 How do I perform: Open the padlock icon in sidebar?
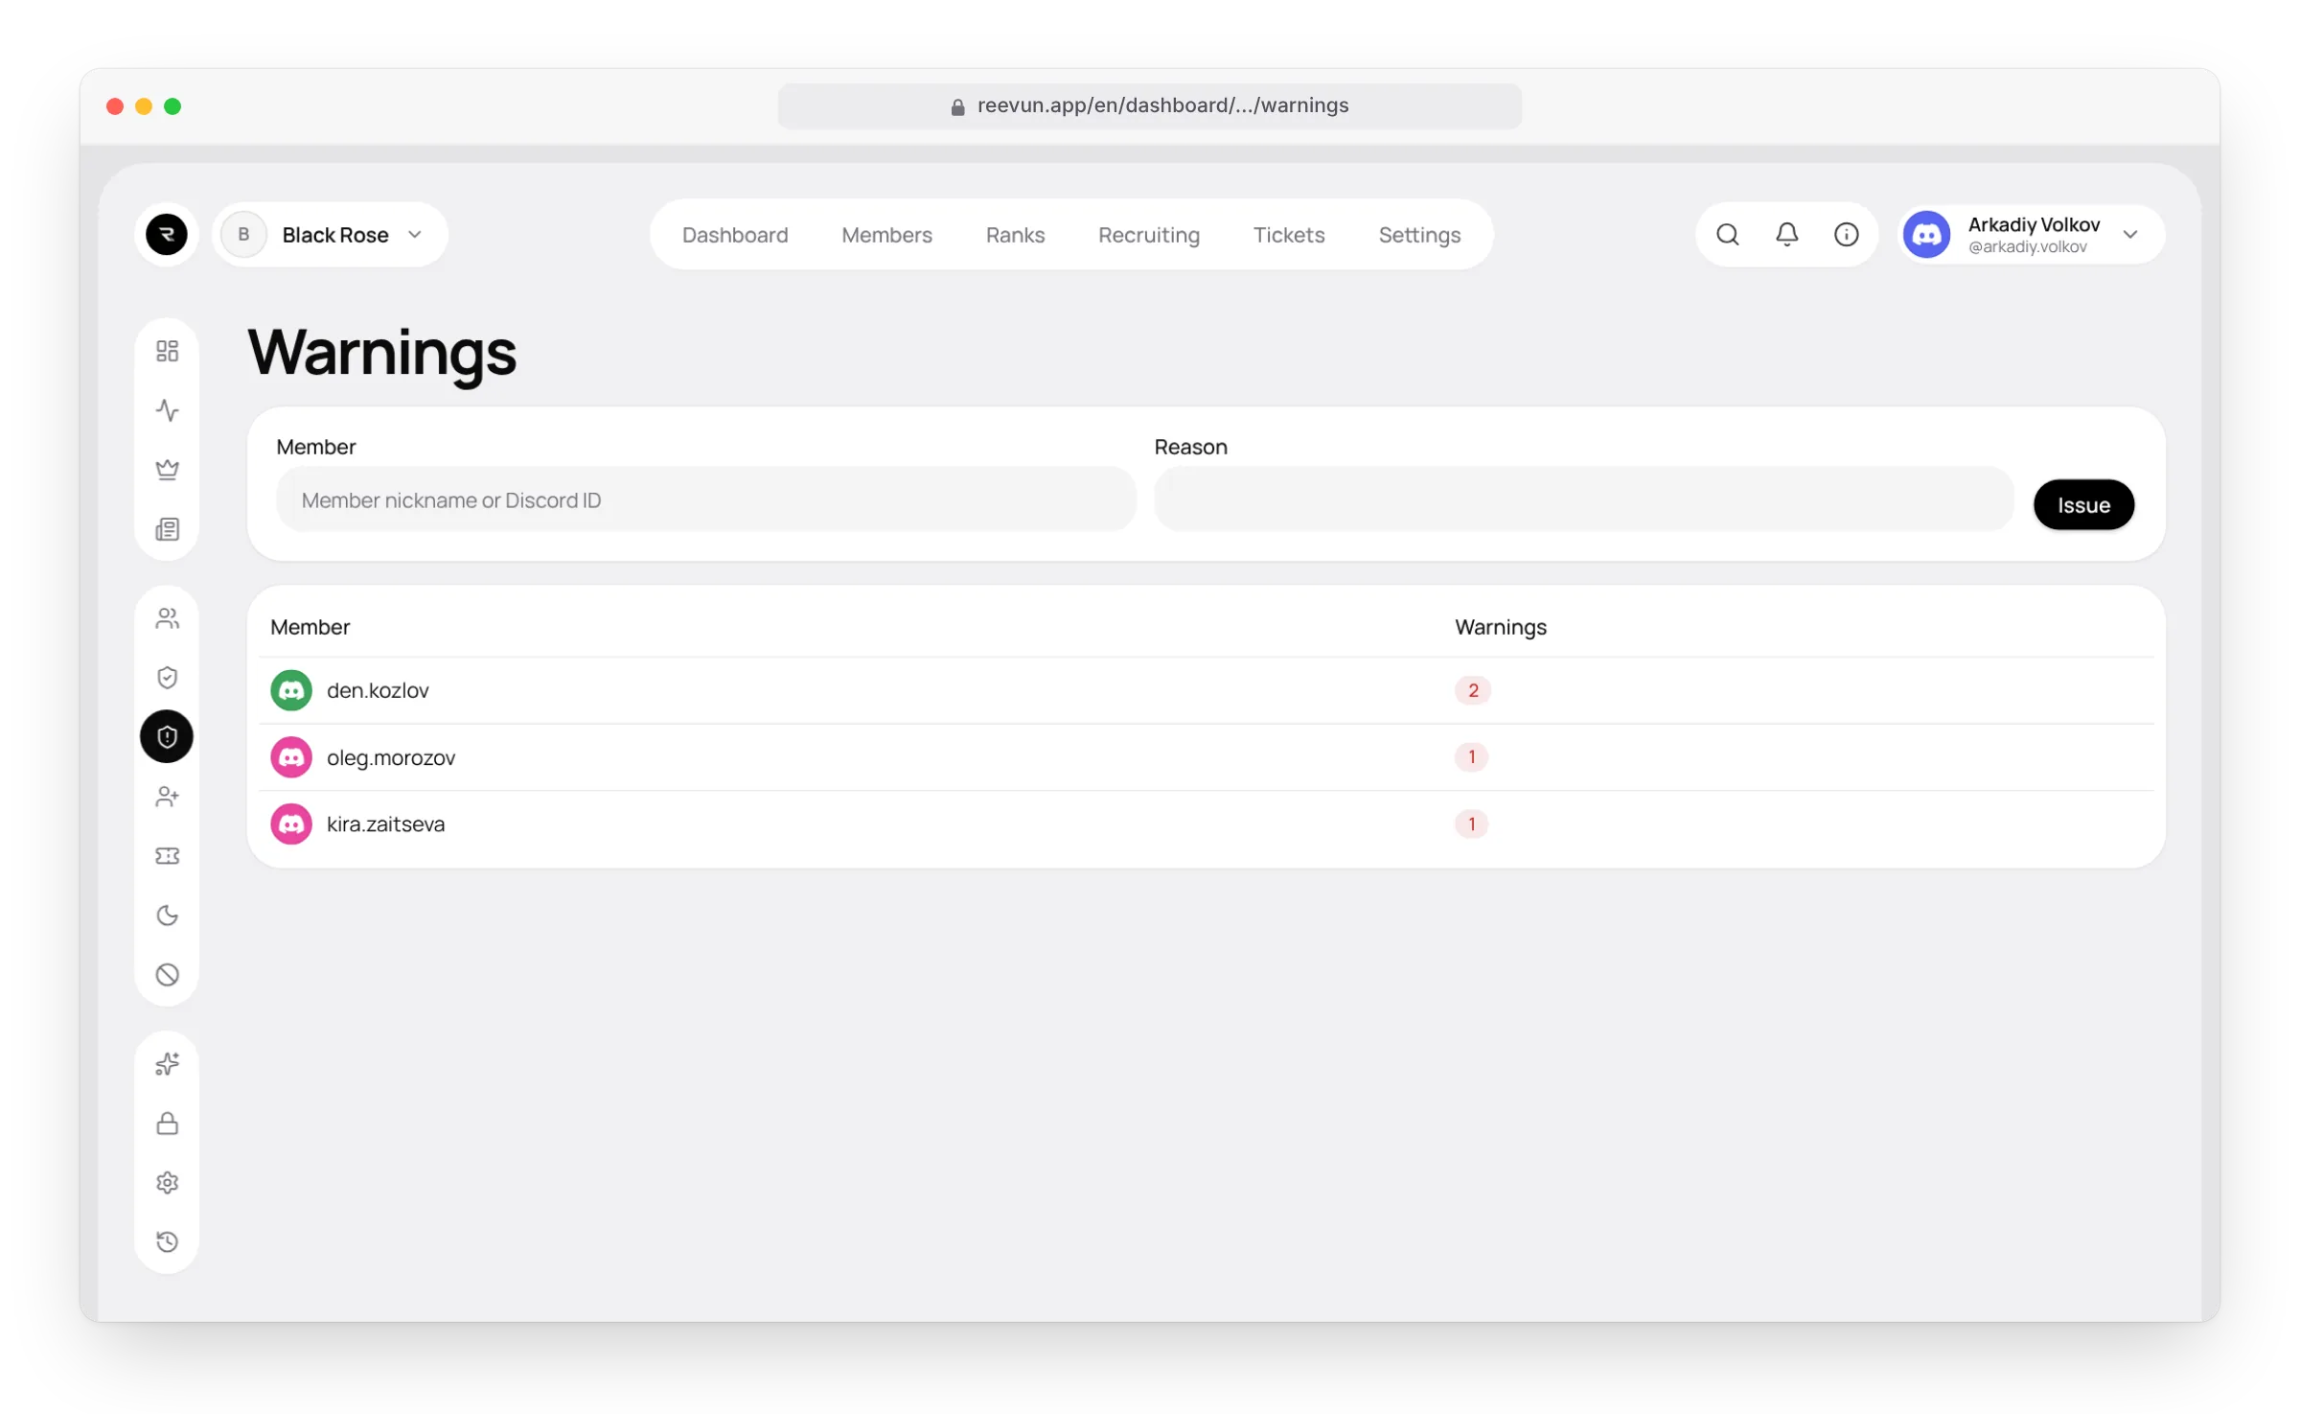pos(167,1124)
